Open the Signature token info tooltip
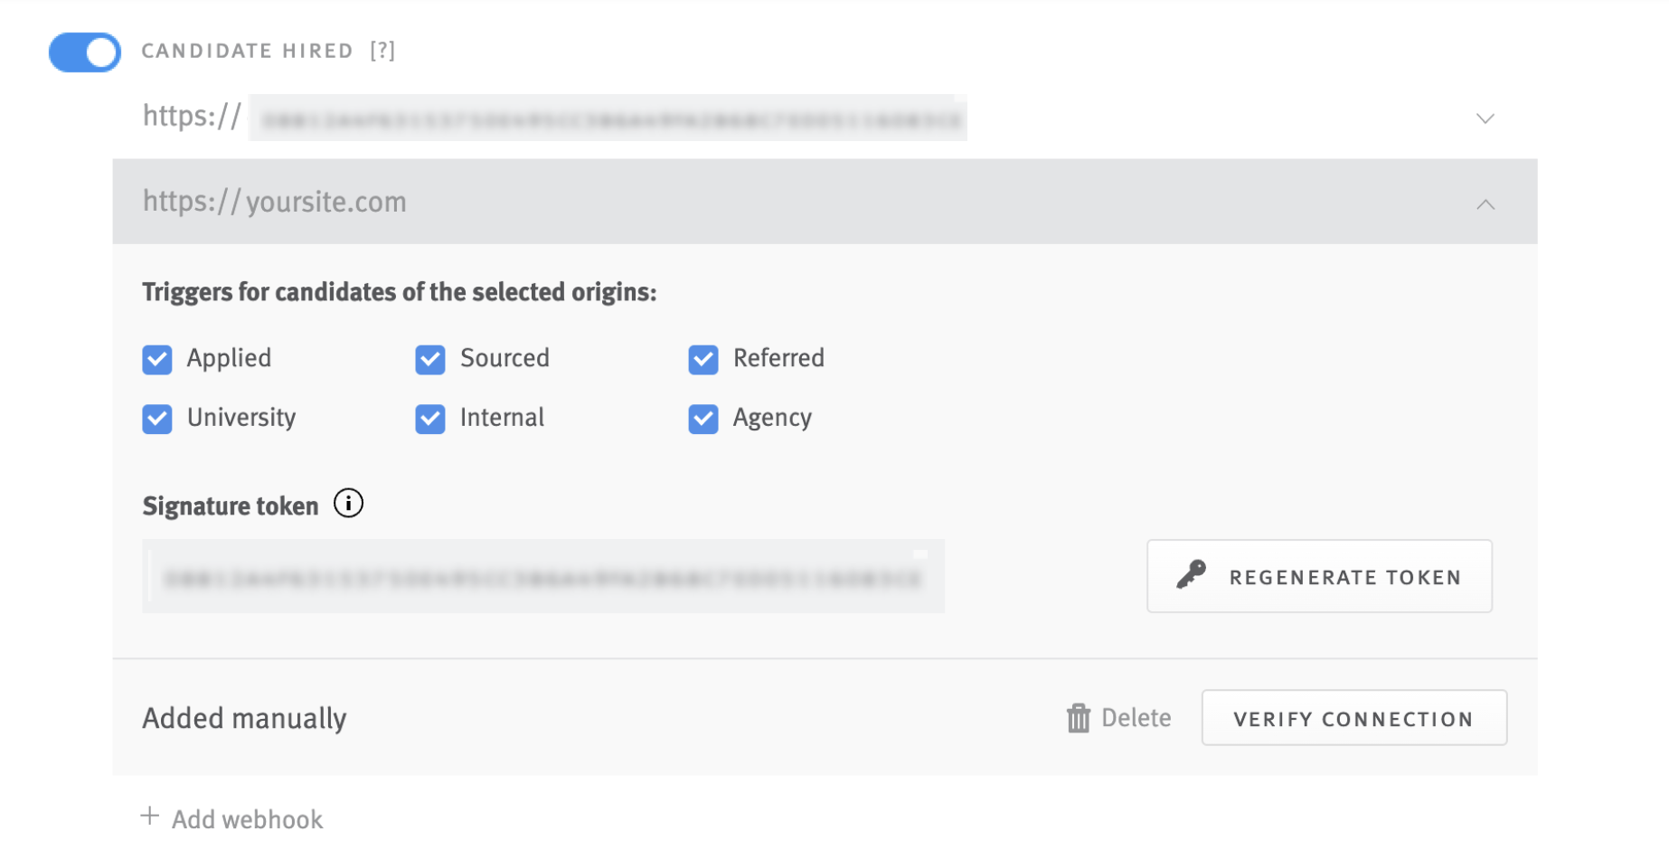The image size is (1669, 841). [x=348, y=504]
